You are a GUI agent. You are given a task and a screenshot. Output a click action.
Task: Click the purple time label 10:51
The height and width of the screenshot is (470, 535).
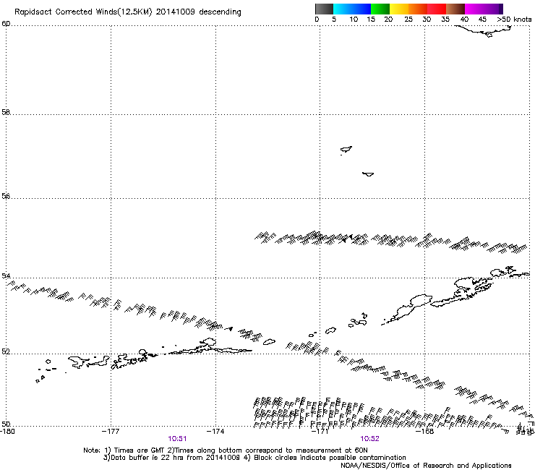[x=177, y=439]
